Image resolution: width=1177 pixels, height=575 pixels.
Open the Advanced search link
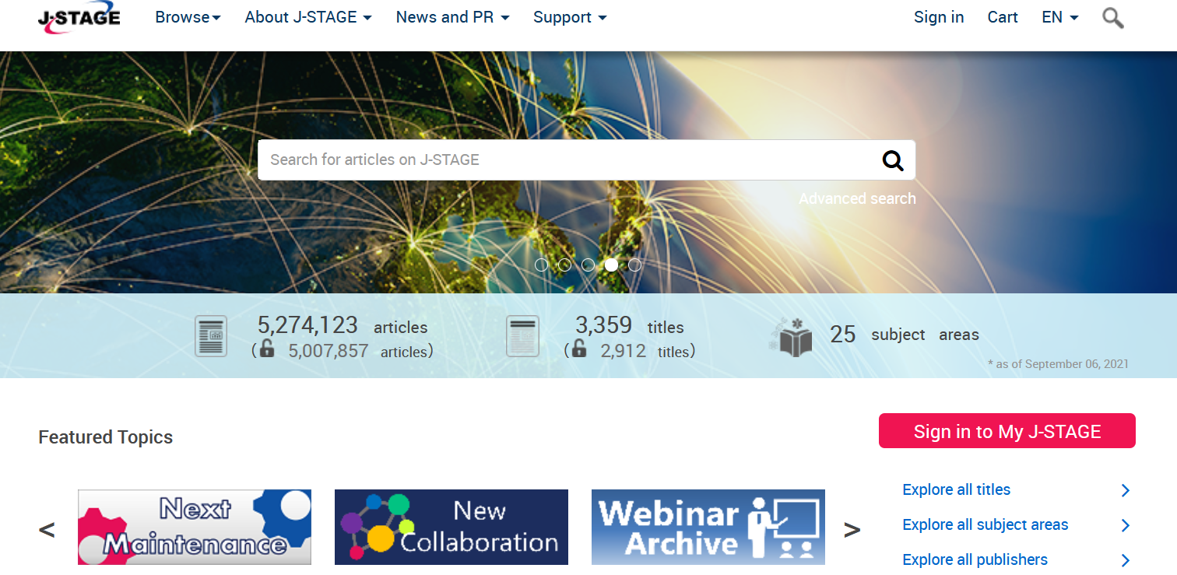click(x=857, y=198)
